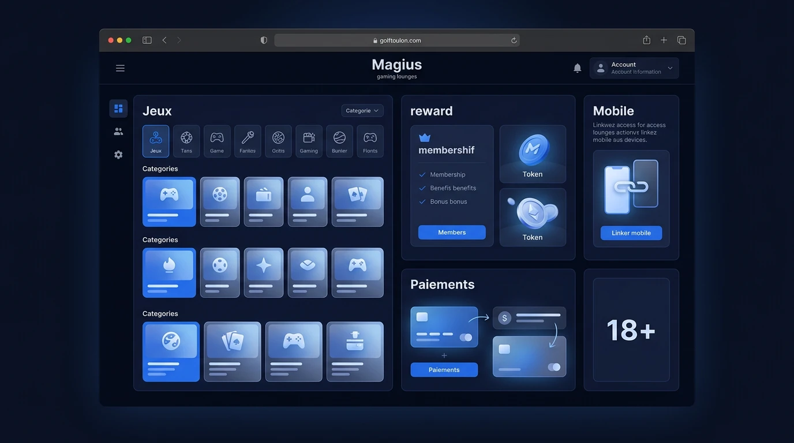Select the Ethereum coin Token card

pos(533,217)
